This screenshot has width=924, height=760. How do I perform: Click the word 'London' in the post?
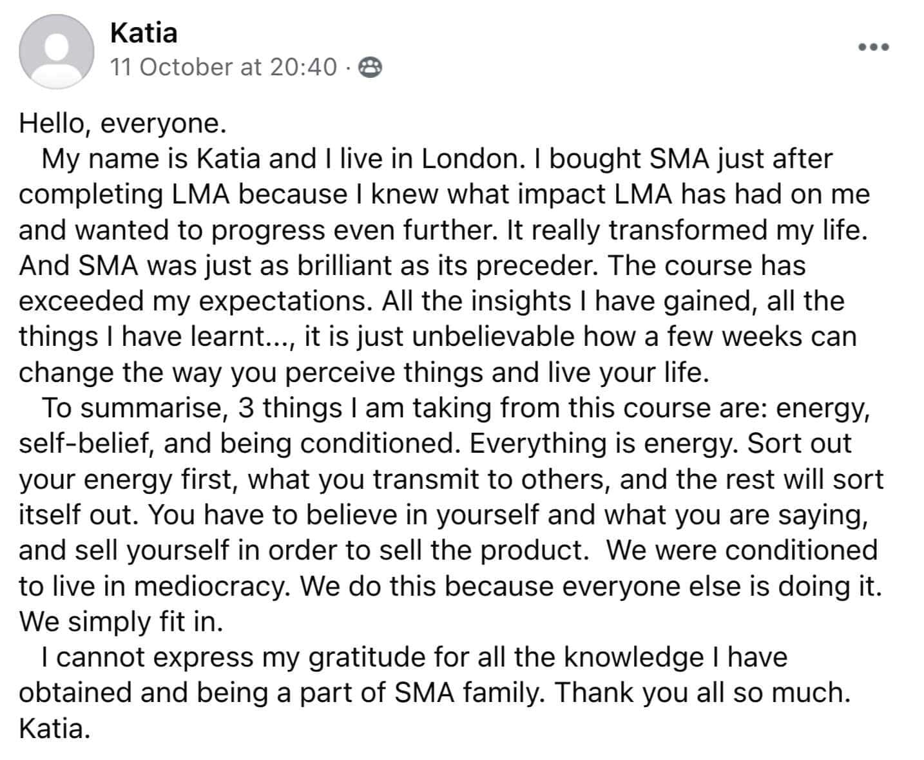(469, 159)
